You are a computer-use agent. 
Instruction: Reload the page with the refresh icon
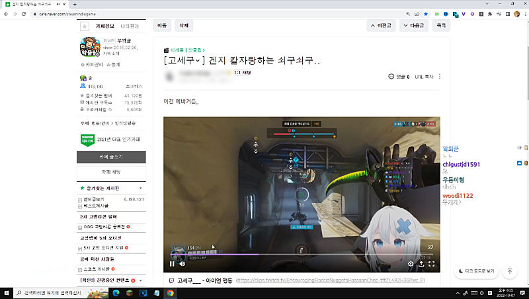click(24, 14)
